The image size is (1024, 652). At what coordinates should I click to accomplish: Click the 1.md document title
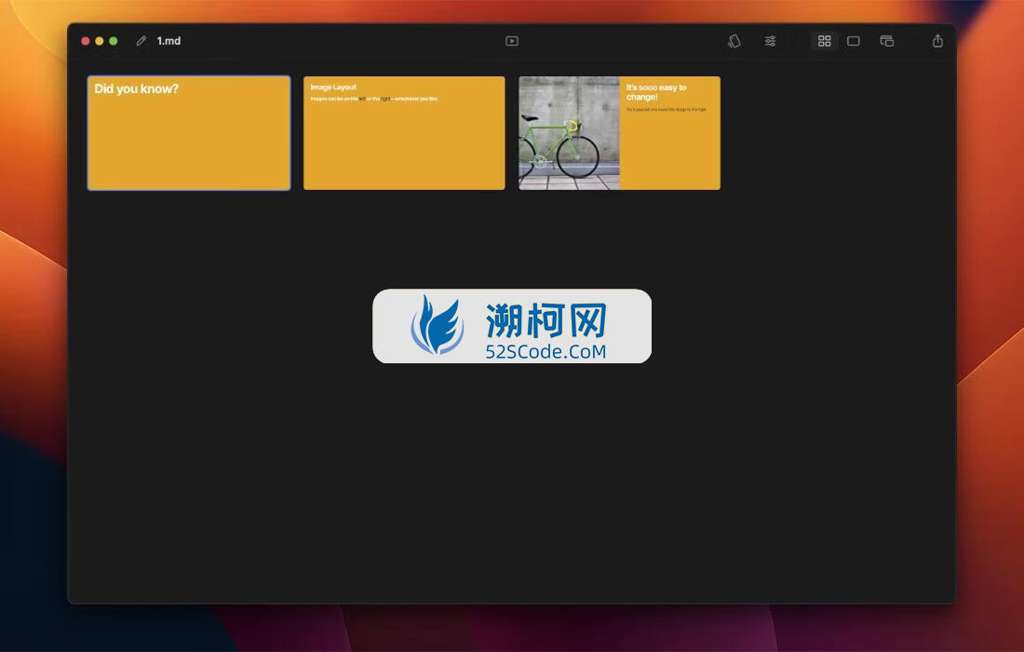click(x=168, y=40)
